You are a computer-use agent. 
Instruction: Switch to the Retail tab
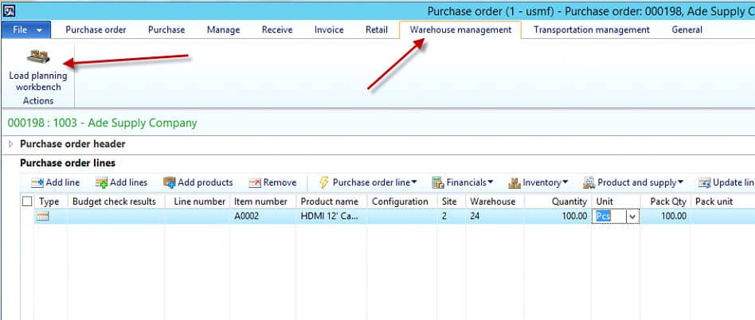(x=377, y=29)
